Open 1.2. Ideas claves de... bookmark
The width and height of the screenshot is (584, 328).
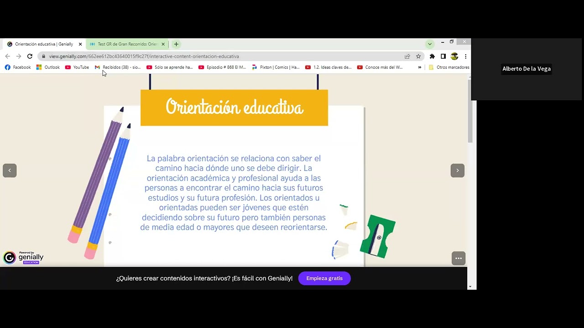pos(328,67)
